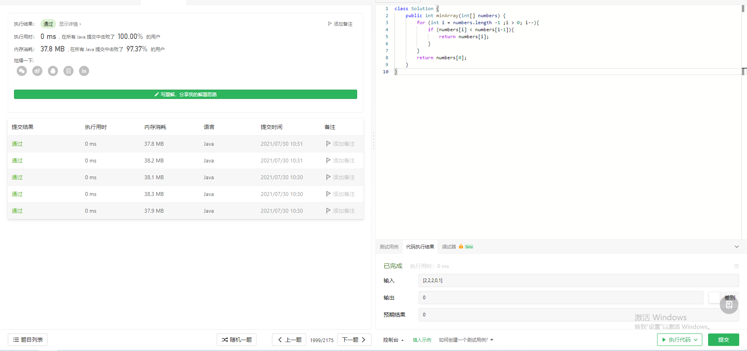Open the 题目列表 problem list

[x=28, y=340]
